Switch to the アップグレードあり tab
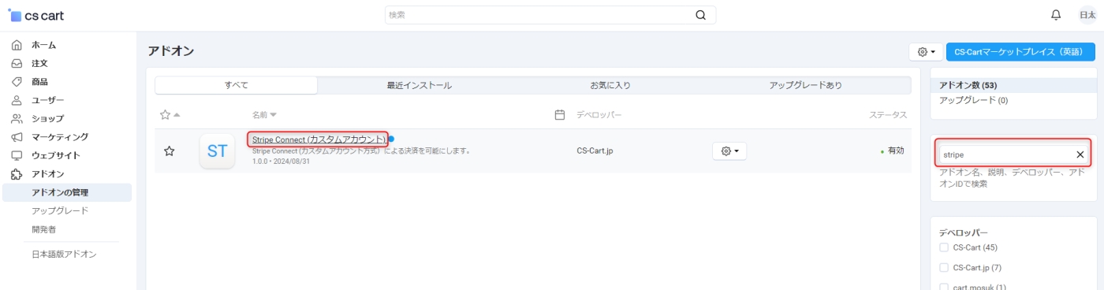Screen dimensions: 1104x290 point(805,85)
